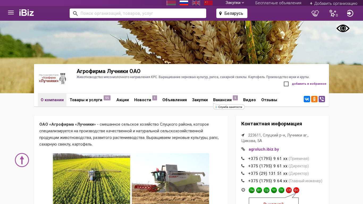The image size is (363, 204).
Task: Open the hamburger menu icon
Action: tap(11, 13)
